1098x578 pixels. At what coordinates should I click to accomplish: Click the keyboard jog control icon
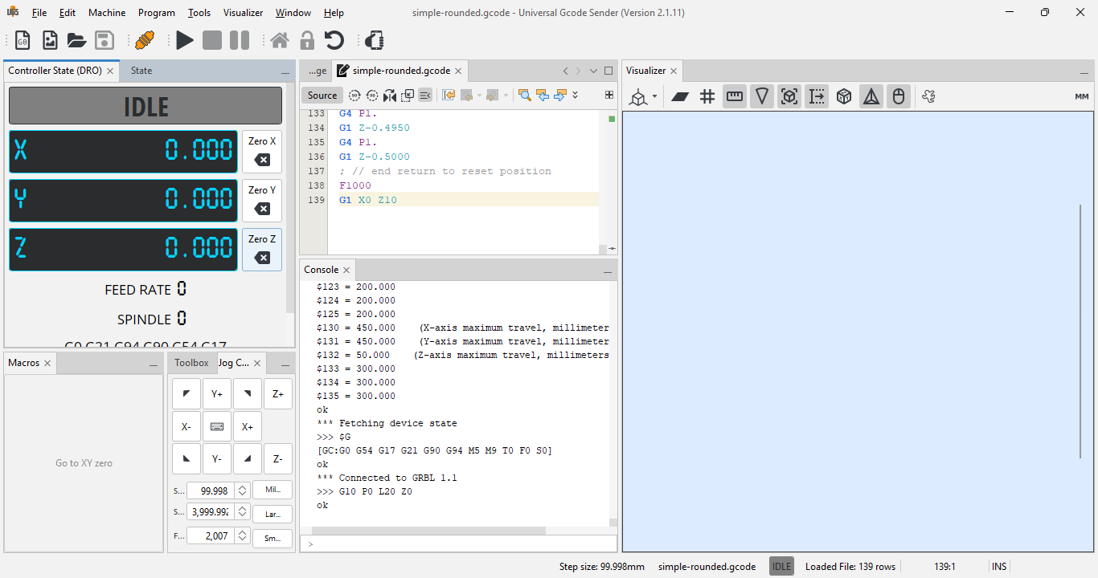pyautogui.click(x=217, y=427)
